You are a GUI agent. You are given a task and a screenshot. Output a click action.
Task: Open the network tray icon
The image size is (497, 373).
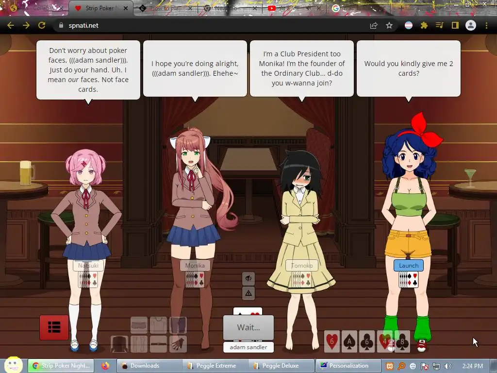436,366
